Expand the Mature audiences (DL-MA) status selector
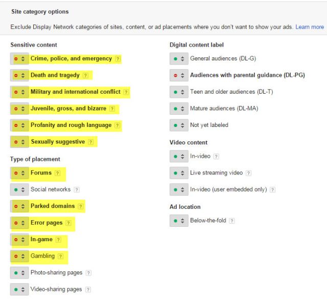Screen dimensions: 327x299 [179, 109]
